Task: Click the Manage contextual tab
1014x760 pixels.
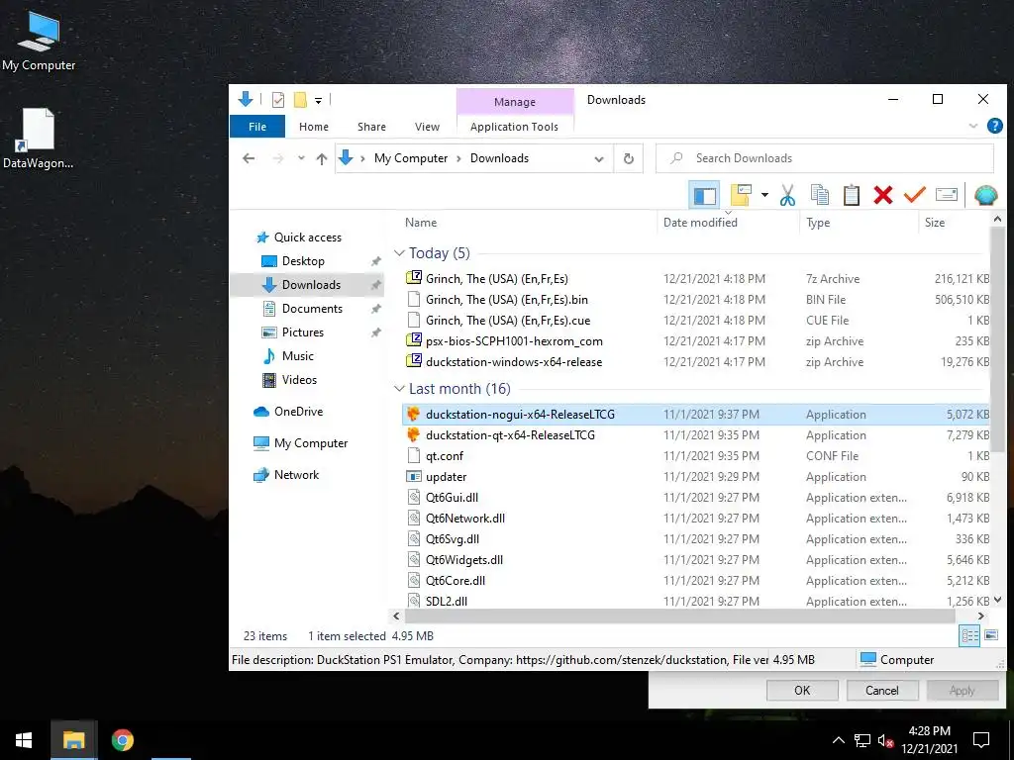Action: coord(515,102)
